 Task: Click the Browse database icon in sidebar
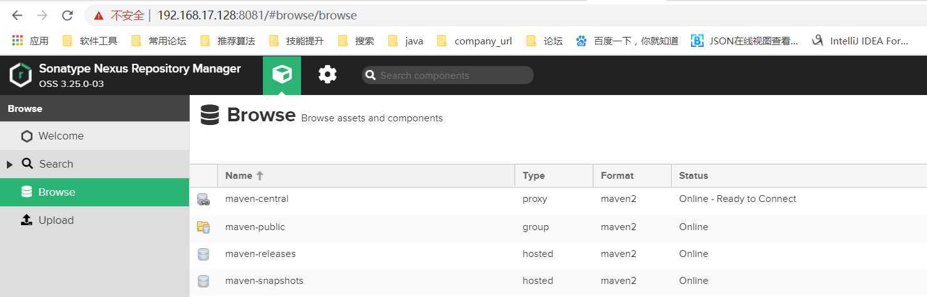pyautogui.click(x=26, y=192)
